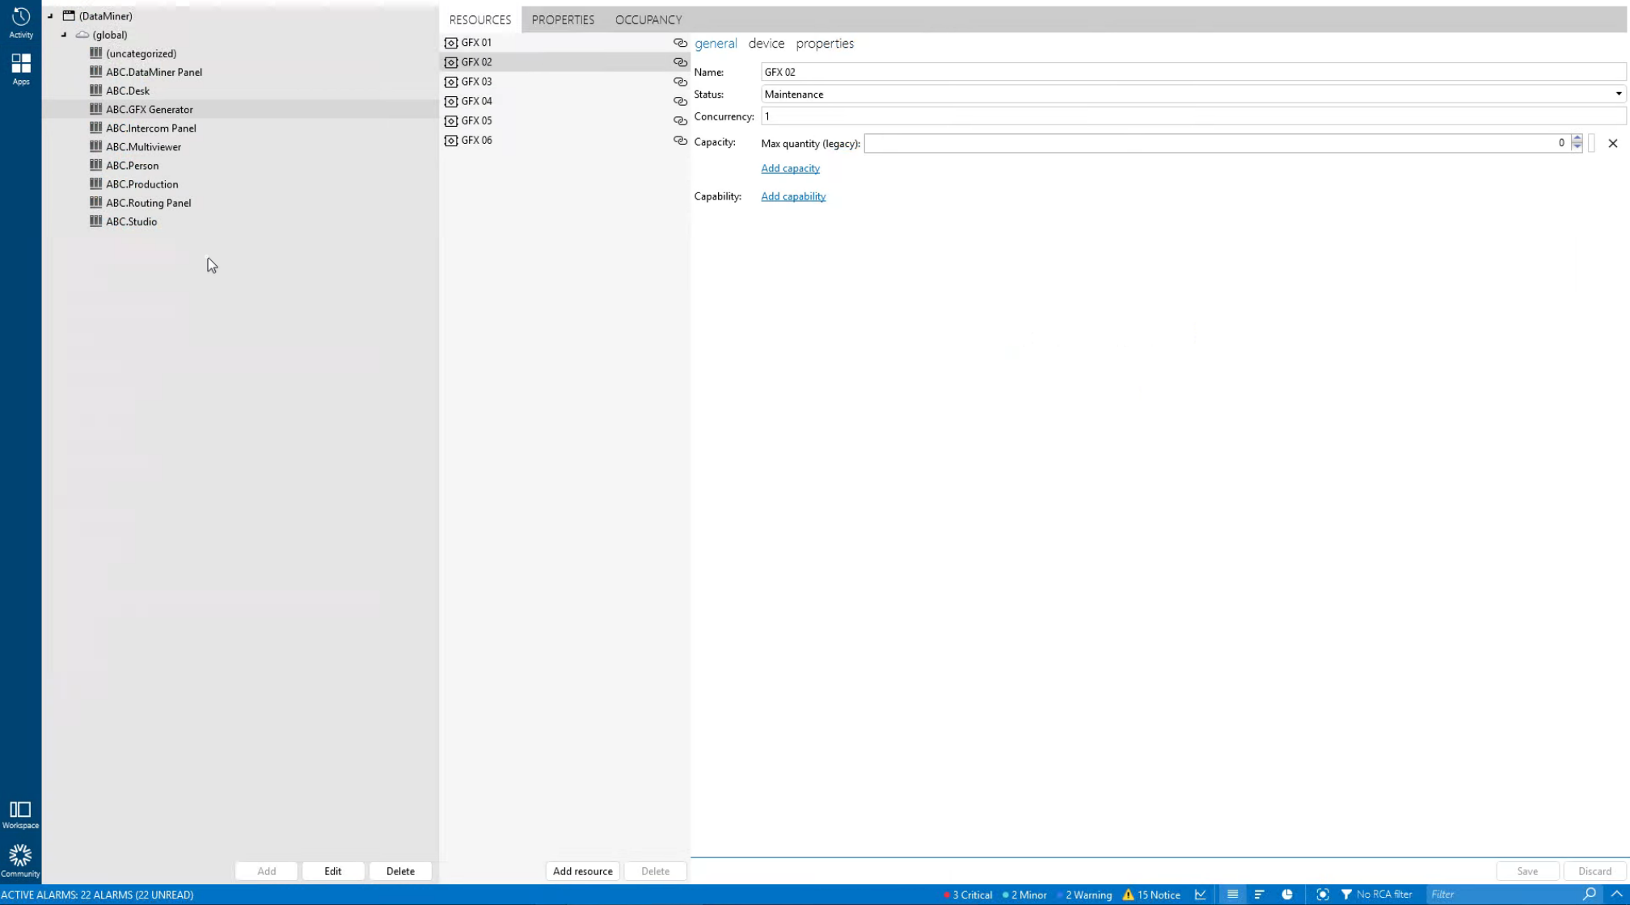Click the resource icon of GFX 03
The height and width of the screenshot is (905, 1630).
click(x=451, y=82)
